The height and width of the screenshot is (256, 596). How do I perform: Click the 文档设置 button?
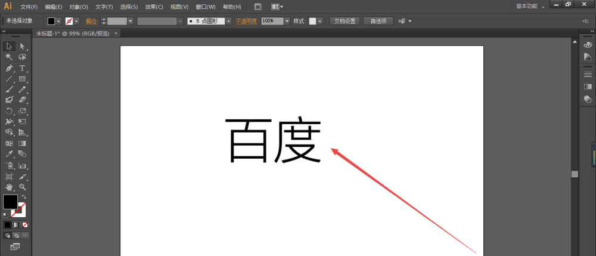344,21
